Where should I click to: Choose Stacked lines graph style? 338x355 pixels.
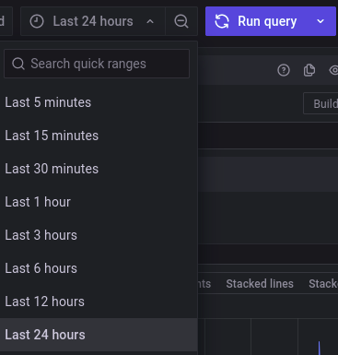click(x=260, y=284)
